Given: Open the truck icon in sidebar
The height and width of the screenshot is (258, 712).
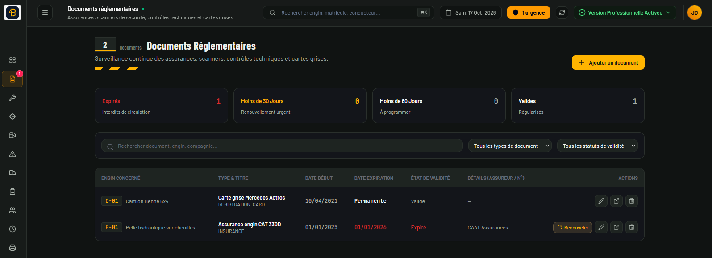Looking at the screenshot, I should 12,173.
